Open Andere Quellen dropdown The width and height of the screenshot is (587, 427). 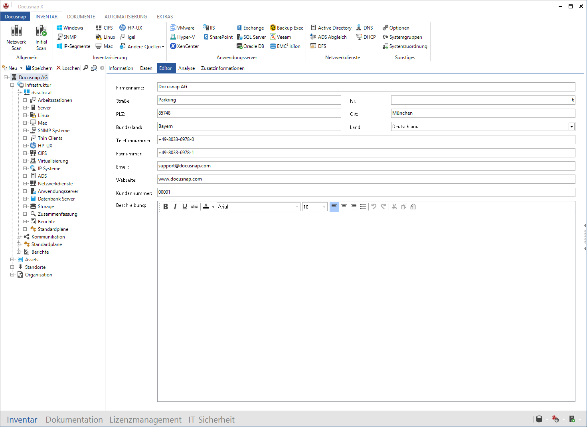pos(163,47)
